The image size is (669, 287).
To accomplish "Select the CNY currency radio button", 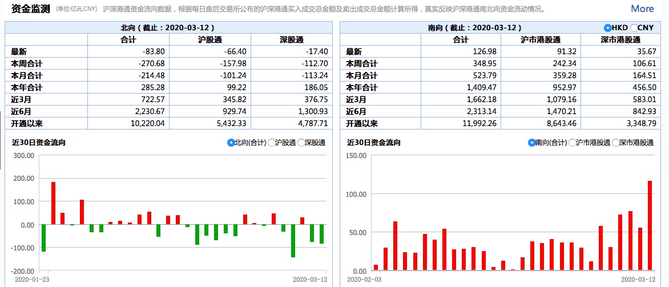I will pos(634,28).
